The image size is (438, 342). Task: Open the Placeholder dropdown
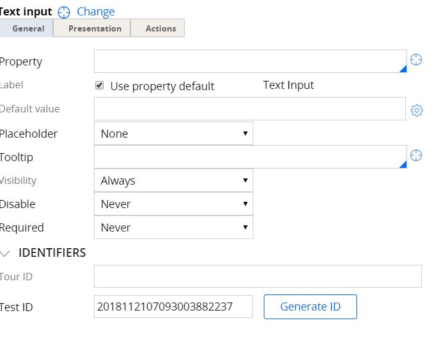tap(174, 133)
